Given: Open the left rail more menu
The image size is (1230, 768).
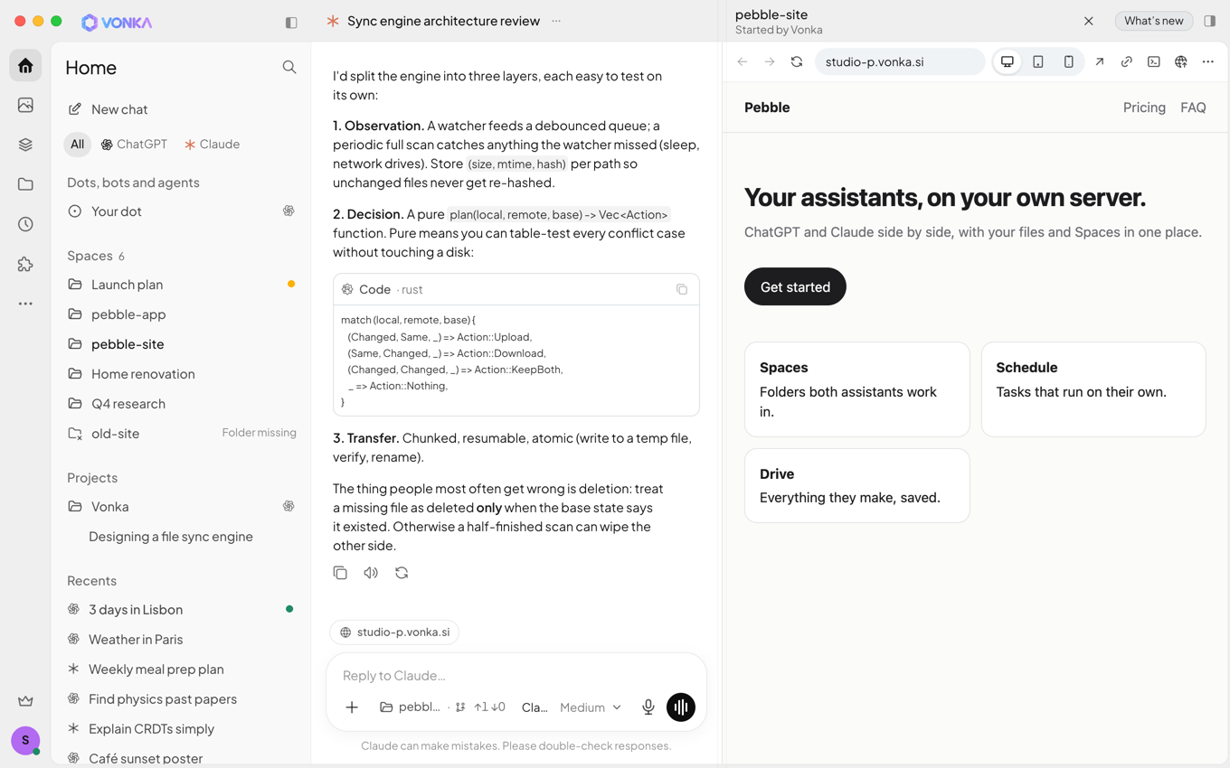Looking at the screenshot, I should pos(25,304).
